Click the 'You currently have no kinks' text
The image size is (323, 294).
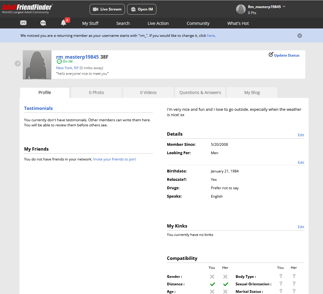pyautogui.click(x=190, y=235)
